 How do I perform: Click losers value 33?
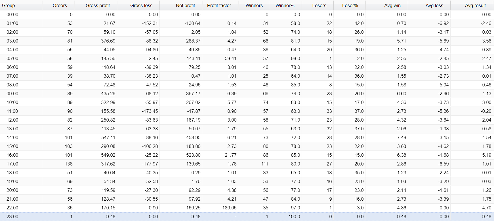pos(329,111)
